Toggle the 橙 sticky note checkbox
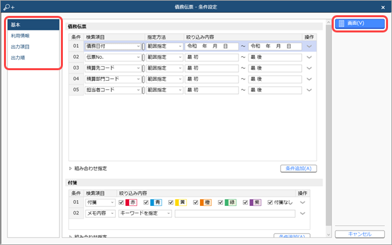The image size is (392, 245). pyautogui.click(x=195, y=202)
